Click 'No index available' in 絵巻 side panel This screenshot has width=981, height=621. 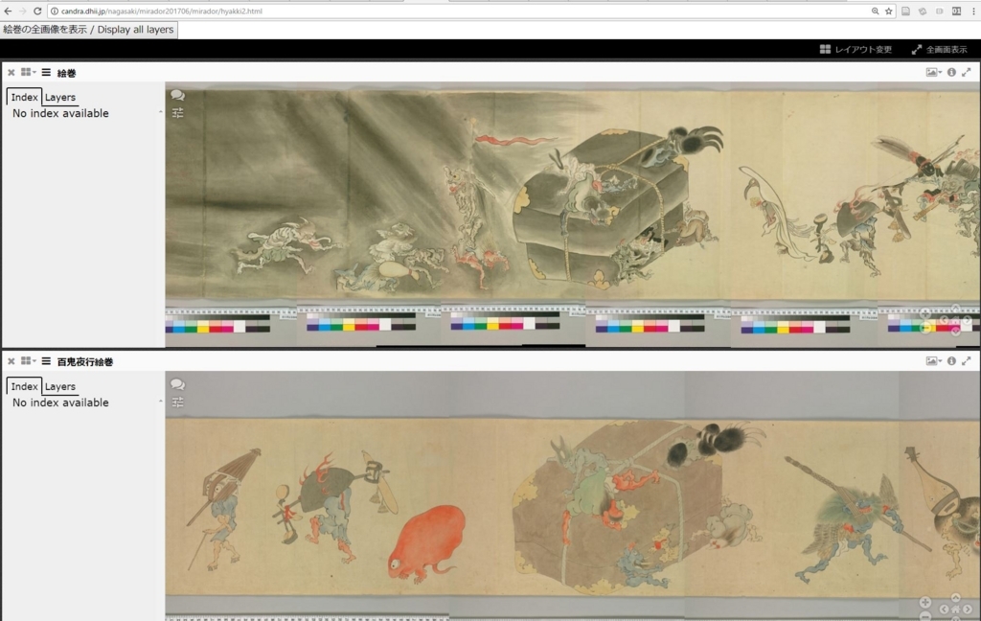[x=60, y=113]
